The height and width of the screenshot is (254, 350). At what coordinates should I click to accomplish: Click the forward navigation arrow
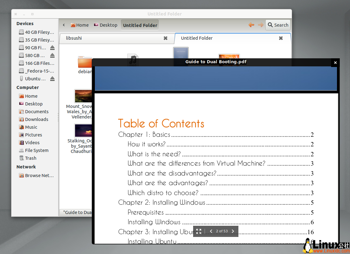pos(261,25)
